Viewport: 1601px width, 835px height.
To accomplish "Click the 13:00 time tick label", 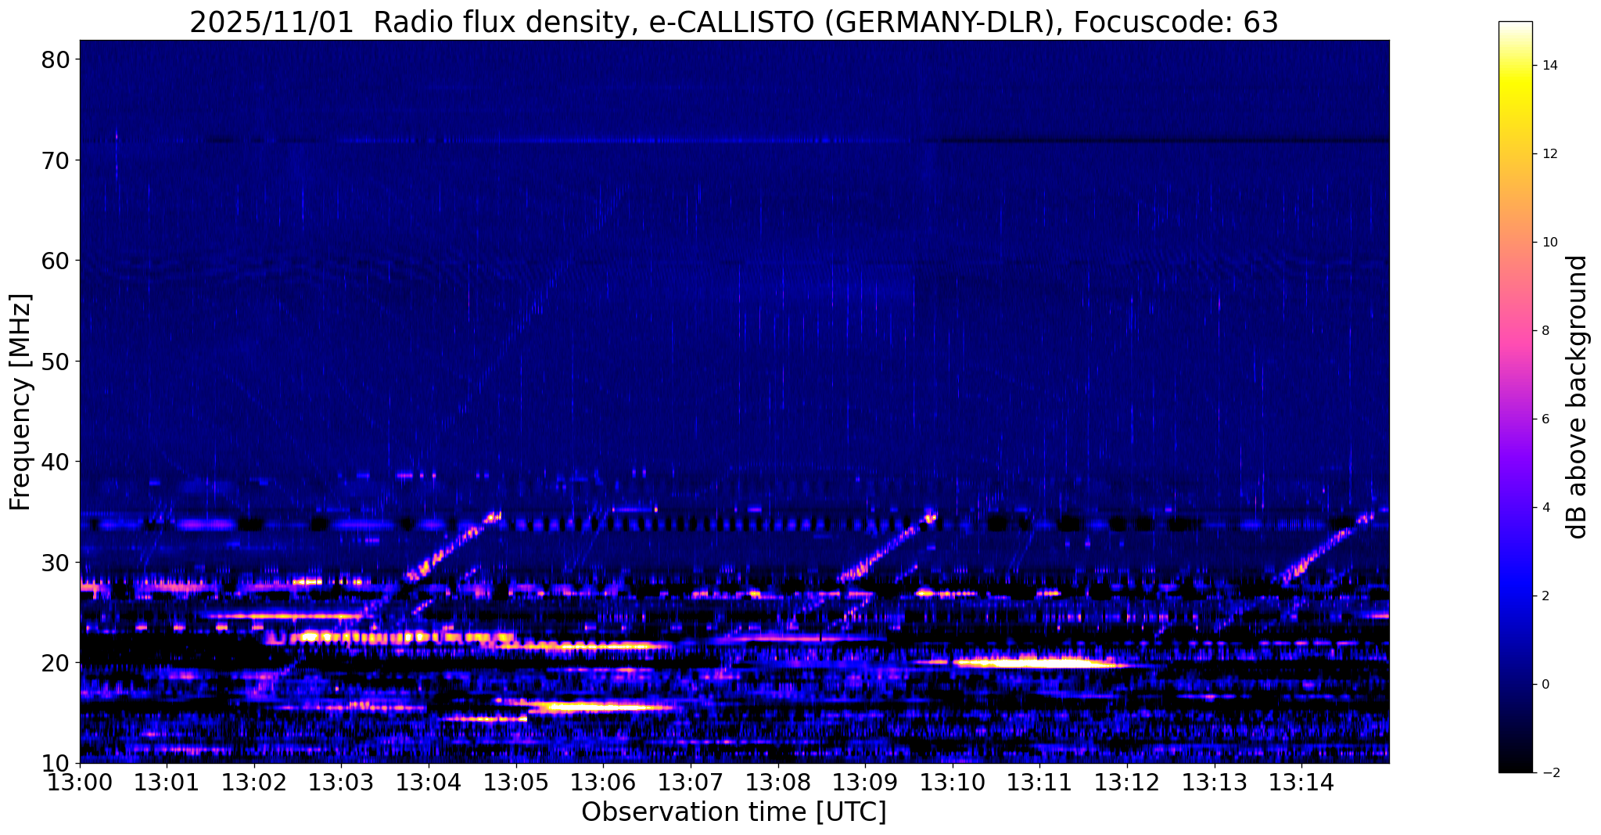I will [80, 783].
